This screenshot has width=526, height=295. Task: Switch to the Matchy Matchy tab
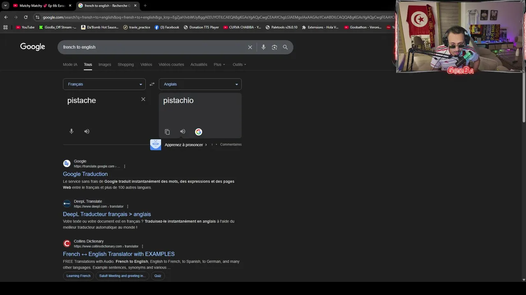coord(42,6)
